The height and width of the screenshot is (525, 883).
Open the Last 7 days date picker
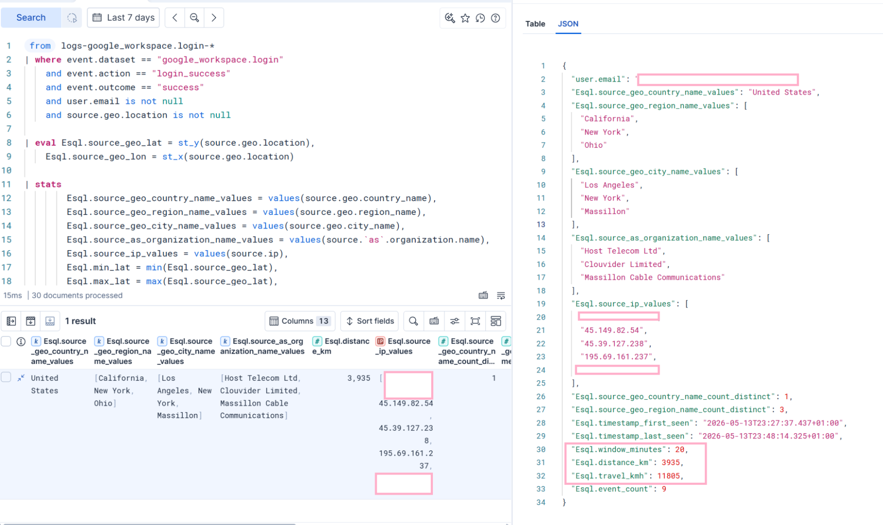click(x=123, y=18)
